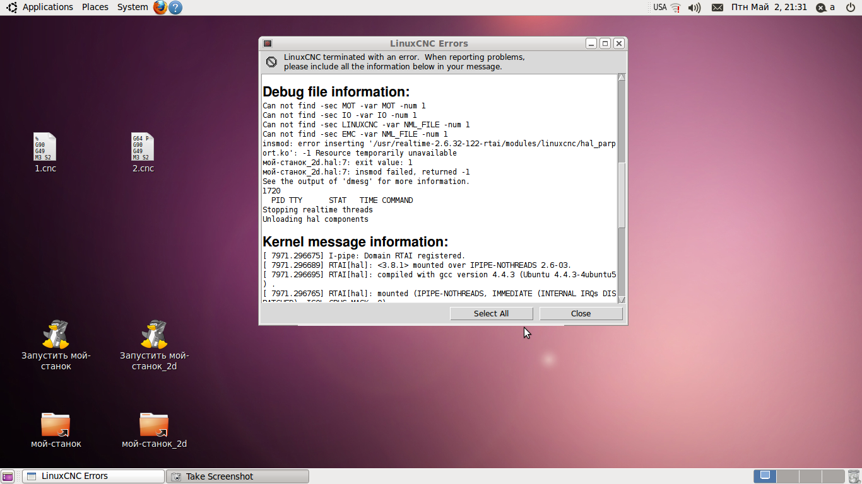The height and width of the screenshot is (484, 862).
Task: Select the мой-станок folder shortcut
Action: (56, 430)
